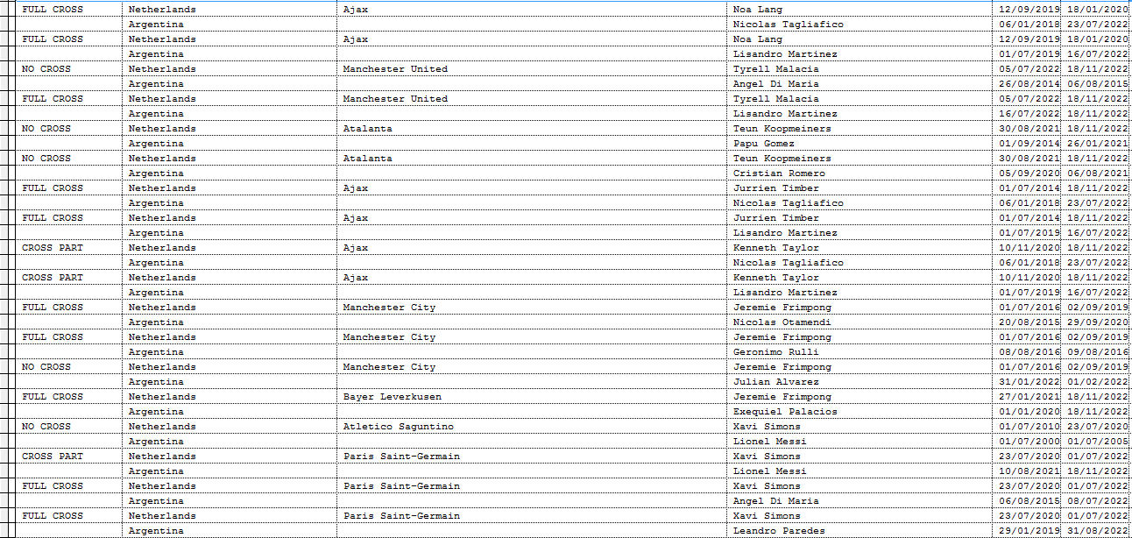Image resolution: width=1132 pixels, height=538 pixels.
Task: Click "Xavi Simons" in the CROSS PART row
Action: (x=767, y=457)
